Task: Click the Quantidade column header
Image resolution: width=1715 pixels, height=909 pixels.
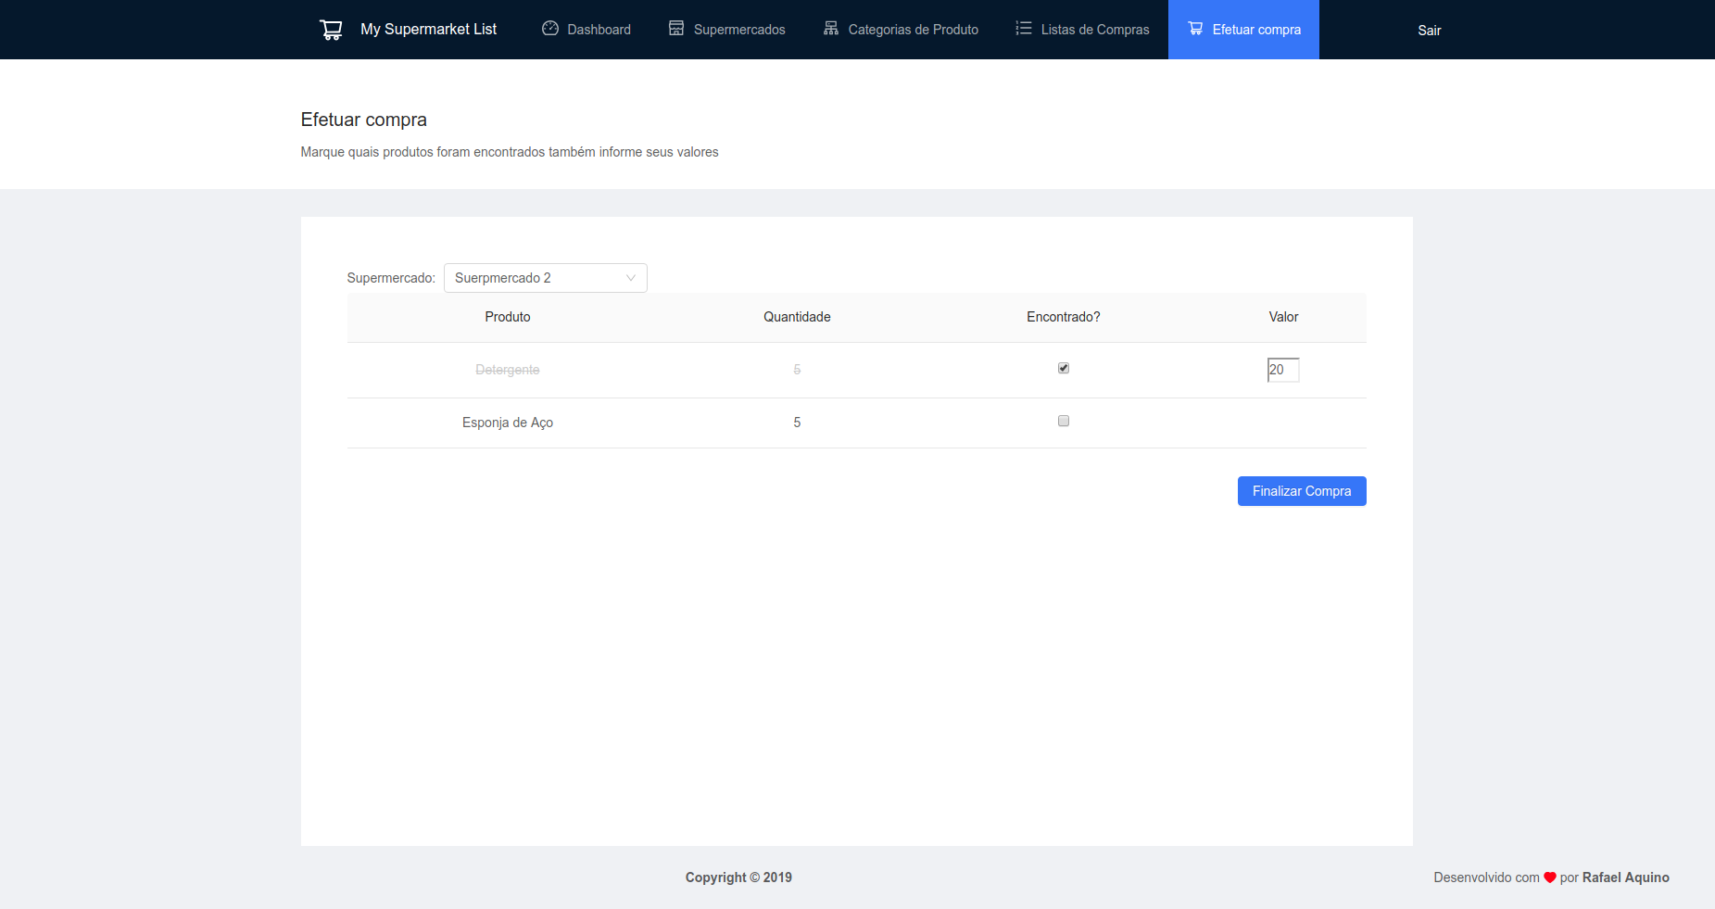Action: [797, 317]
